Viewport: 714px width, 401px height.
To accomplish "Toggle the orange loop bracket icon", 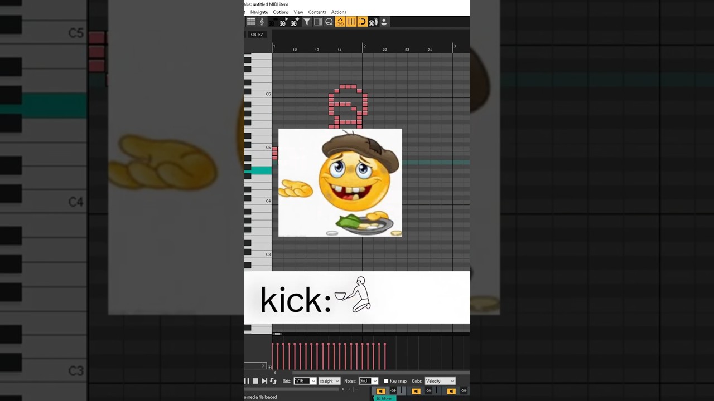I will click(363, 22).
